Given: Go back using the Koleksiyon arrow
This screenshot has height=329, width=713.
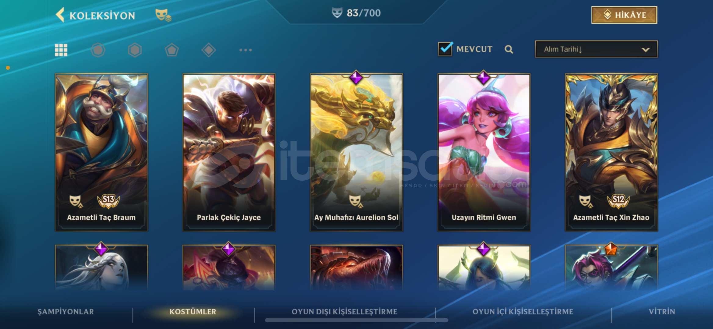Looking at the screenshot, I should [60, 15].
